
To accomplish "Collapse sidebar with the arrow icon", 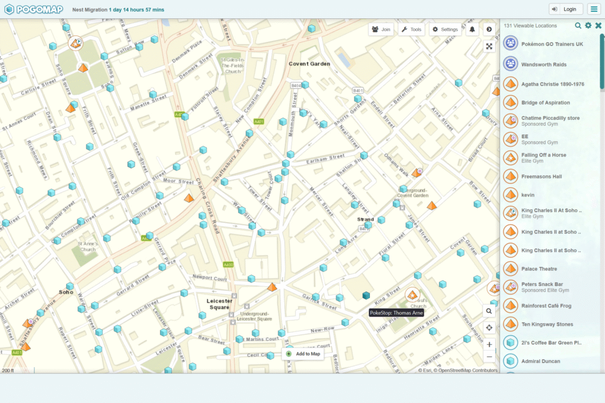I will 489,30.
